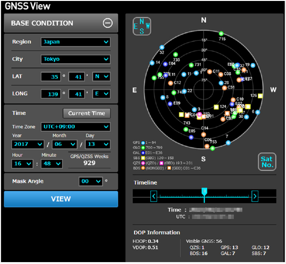Edit the latitude minutes field 41
Screen dimensions: 286x264
[77, 76]
